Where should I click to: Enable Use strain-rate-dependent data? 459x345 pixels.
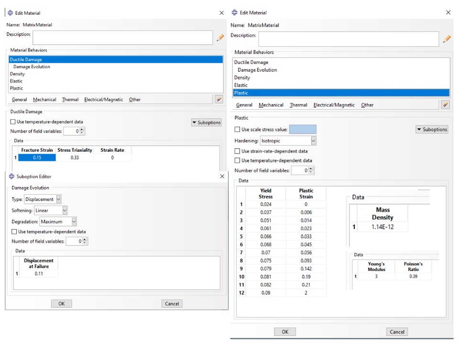point(237,151)
